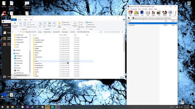Click the Explorer Back arrow
This screenshot has width=195, height=109.
(x=13, y=32)
